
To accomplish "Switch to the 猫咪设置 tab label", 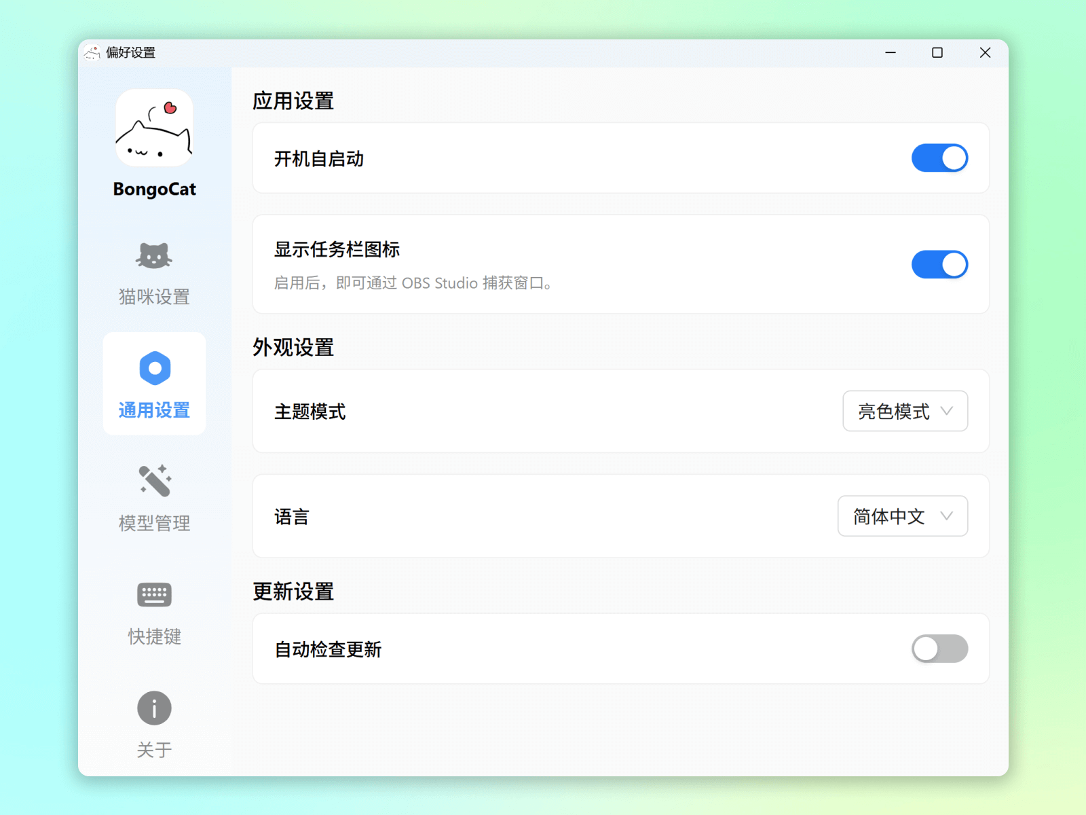I will tap(155, 297).
